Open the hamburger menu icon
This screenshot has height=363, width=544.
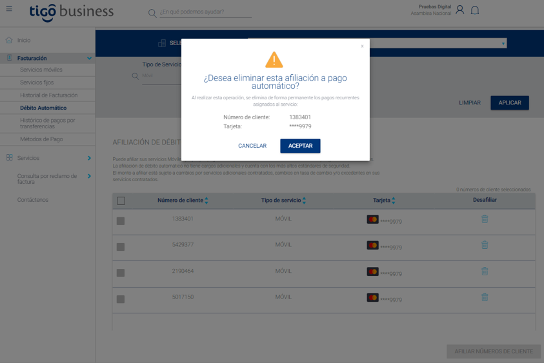point(9,8)
